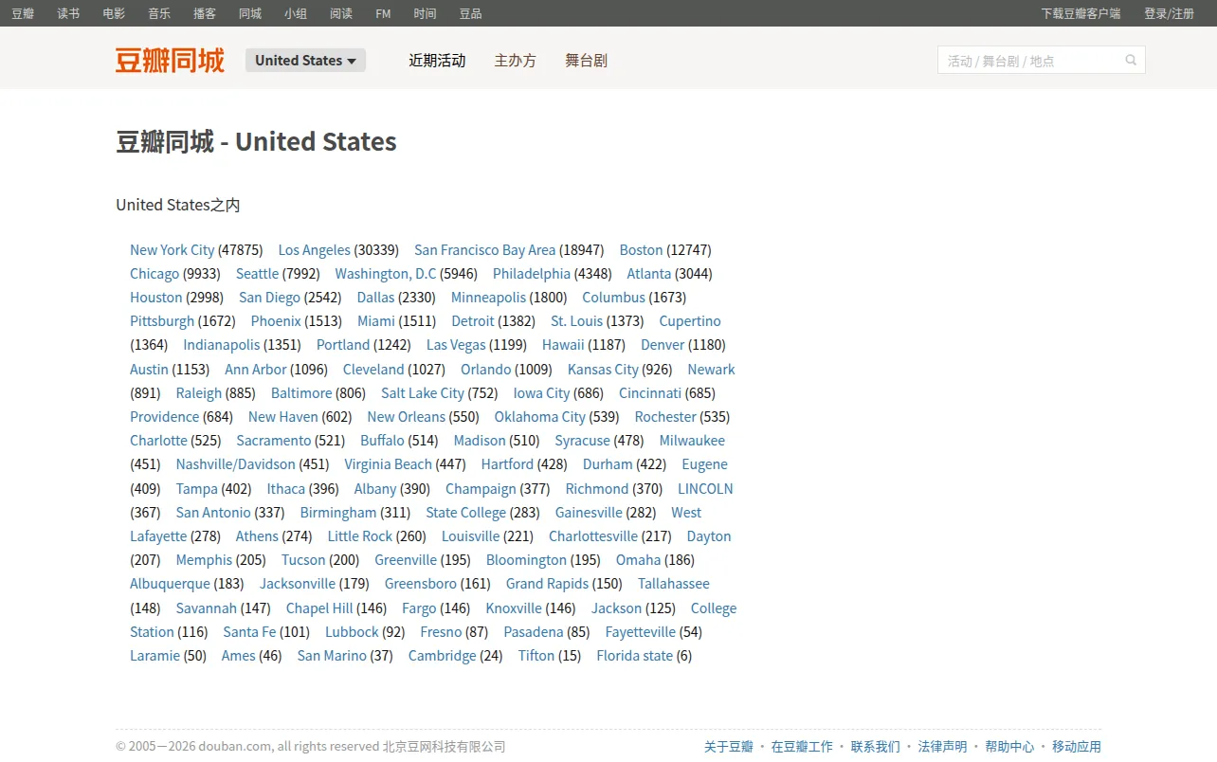Image resolution: width=1217 pixels, height=762 pixels.
Task: Select the Los Angeles city link
Action: coord(315,250)
